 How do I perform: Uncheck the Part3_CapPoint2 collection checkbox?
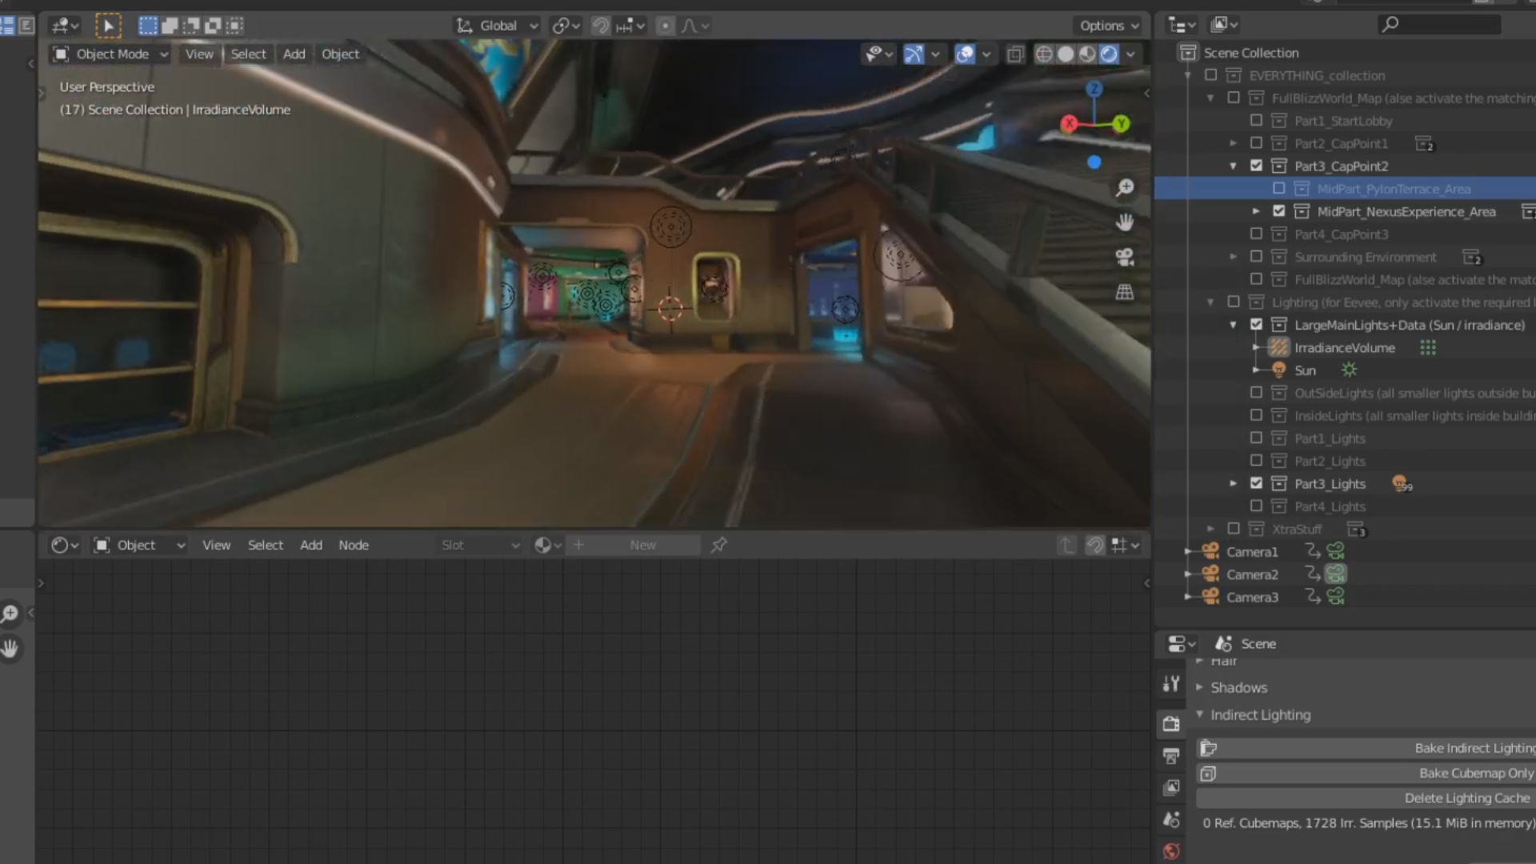(x=1256, y=166)
